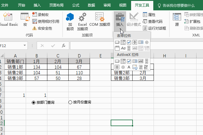The height and width of the screenshot is (135, 203).
Task: Click 查看代码 view code button
Action: point(153,21)
